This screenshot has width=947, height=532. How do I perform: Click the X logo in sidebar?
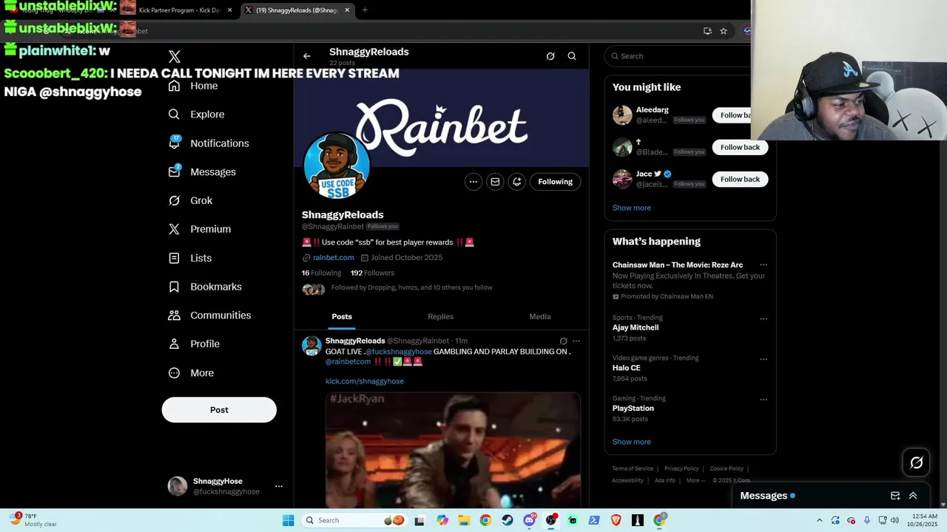[x=175, y=57]
